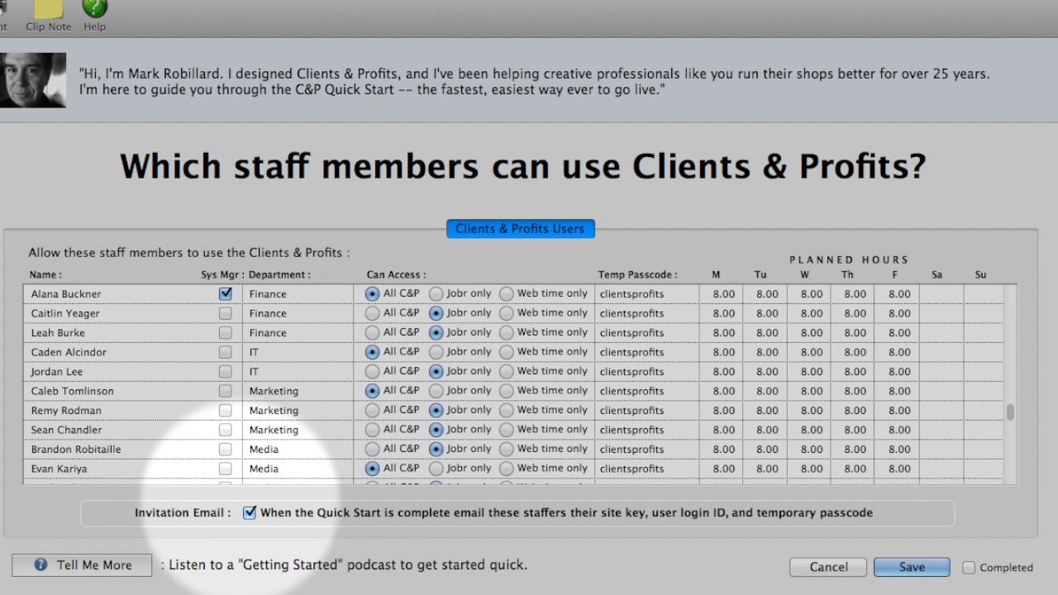
Task: Click the Save button
Action: tap(912, 567)
